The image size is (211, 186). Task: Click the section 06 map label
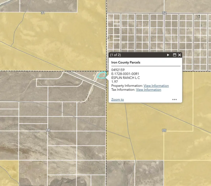pyautogui.click(x=48, y=130)
